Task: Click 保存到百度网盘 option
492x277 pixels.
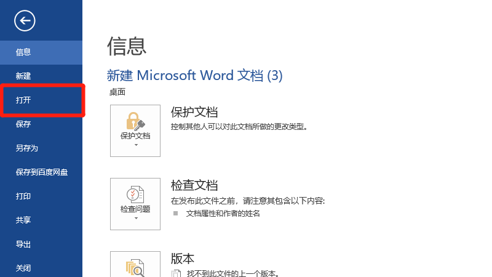Action: 41,172
